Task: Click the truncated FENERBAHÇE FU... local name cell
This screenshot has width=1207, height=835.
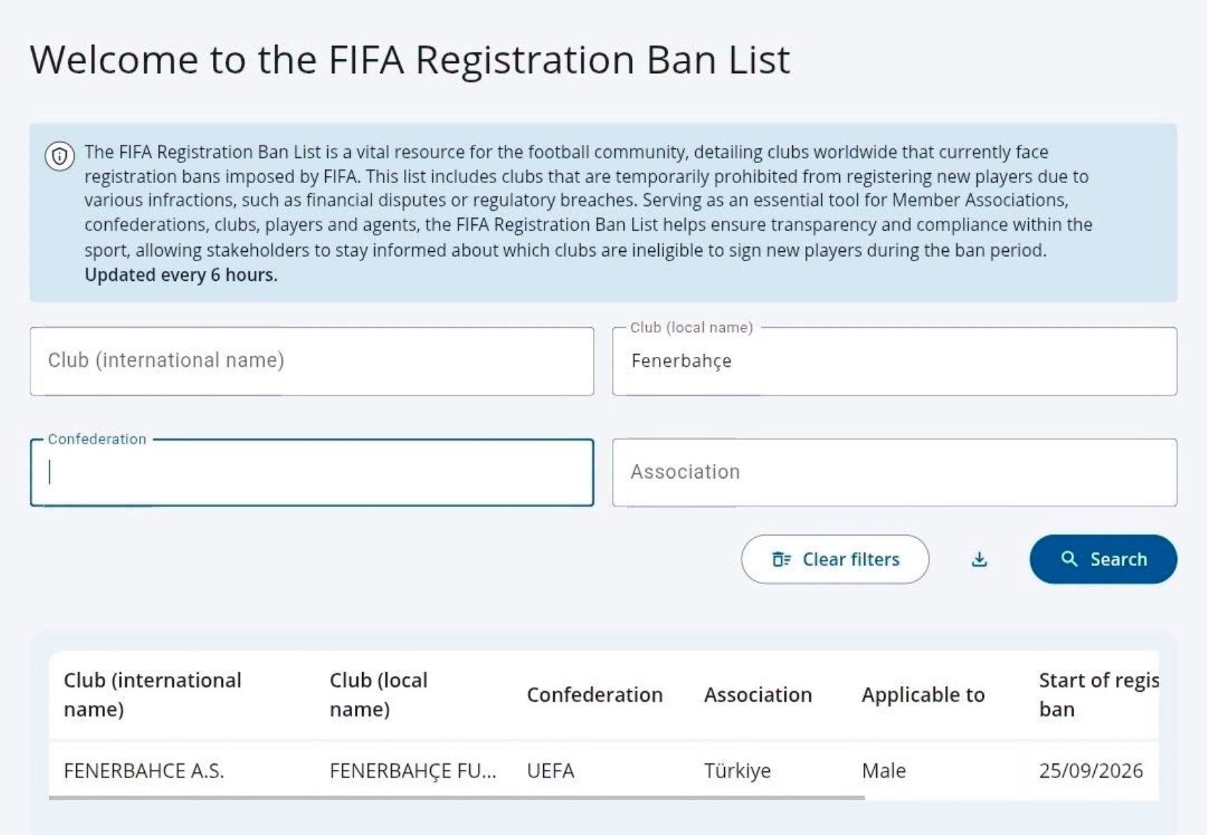Action: (413, 770)
